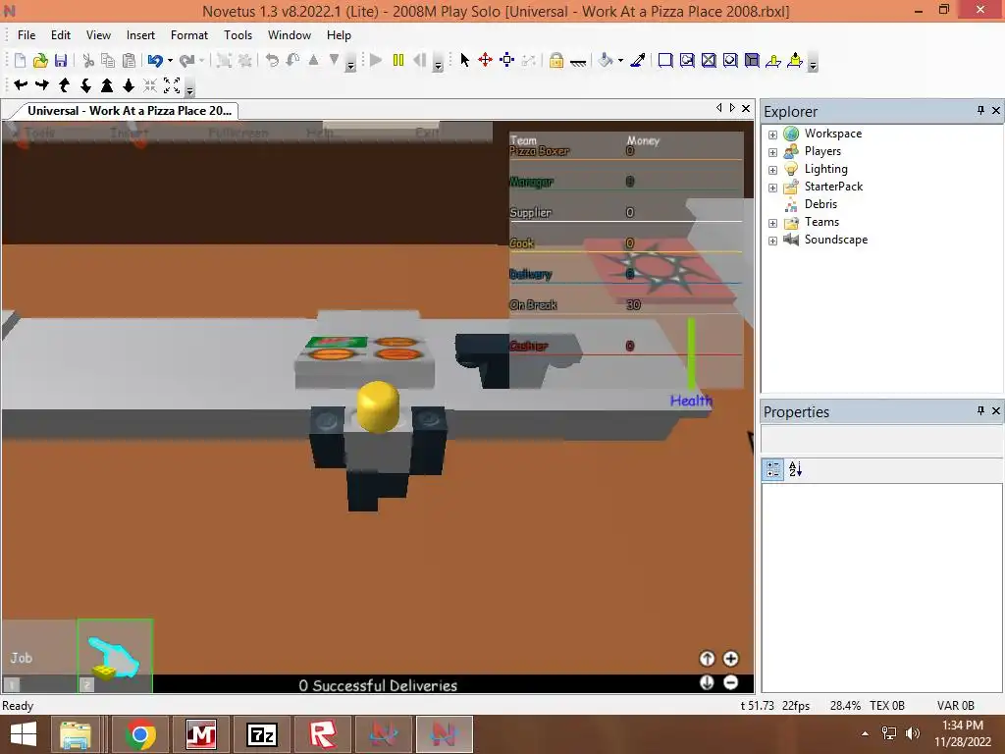
Task: Zoom camera in with double up arrow
Action: click(107, 84)
